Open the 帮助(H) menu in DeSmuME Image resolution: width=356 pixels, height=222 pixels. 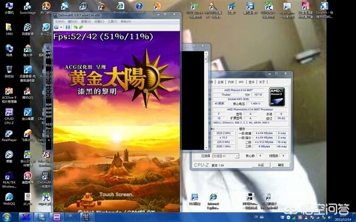(x=126, y=21)
